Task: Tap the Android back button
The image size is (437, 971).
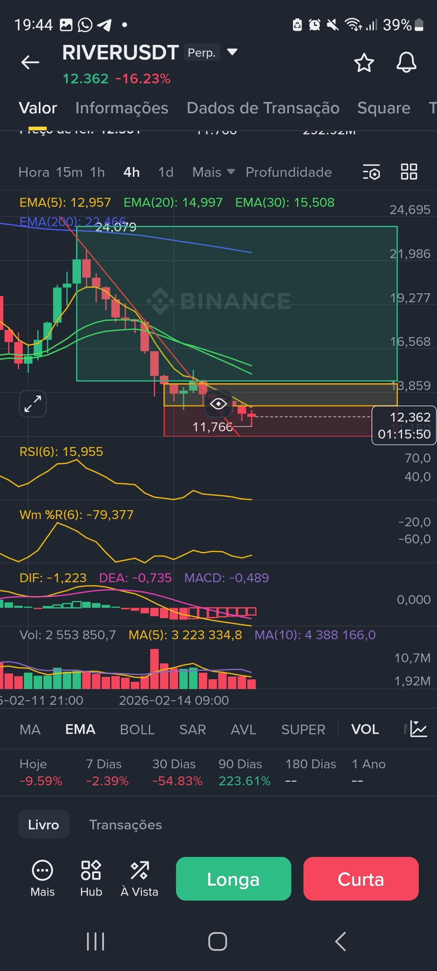Action: (x=341, y=941)
